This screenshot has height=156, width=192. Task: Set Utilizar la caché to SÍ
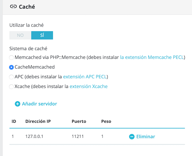click(x=42, y=35)
